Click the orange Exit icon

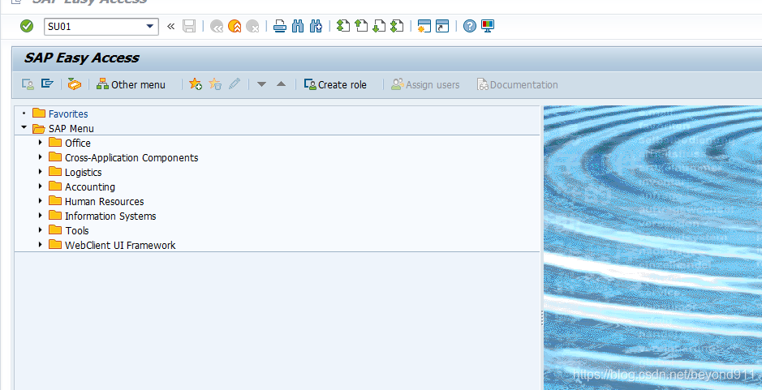pos(235,26)
